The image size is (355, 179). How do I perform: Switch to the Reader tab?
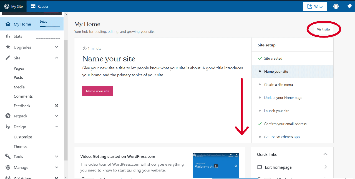click(x=39, y=6)
